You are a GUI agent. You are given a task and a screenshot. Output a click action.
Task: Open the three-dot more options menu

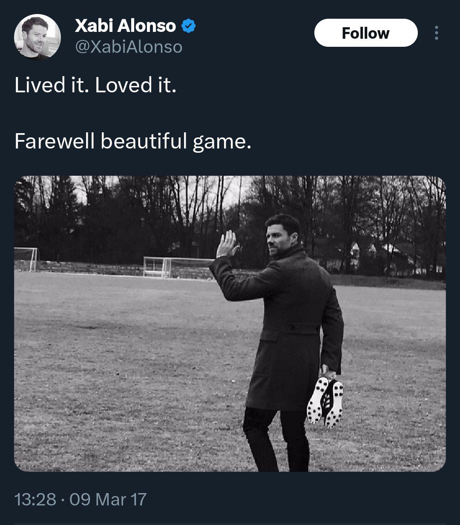[436, 33]
